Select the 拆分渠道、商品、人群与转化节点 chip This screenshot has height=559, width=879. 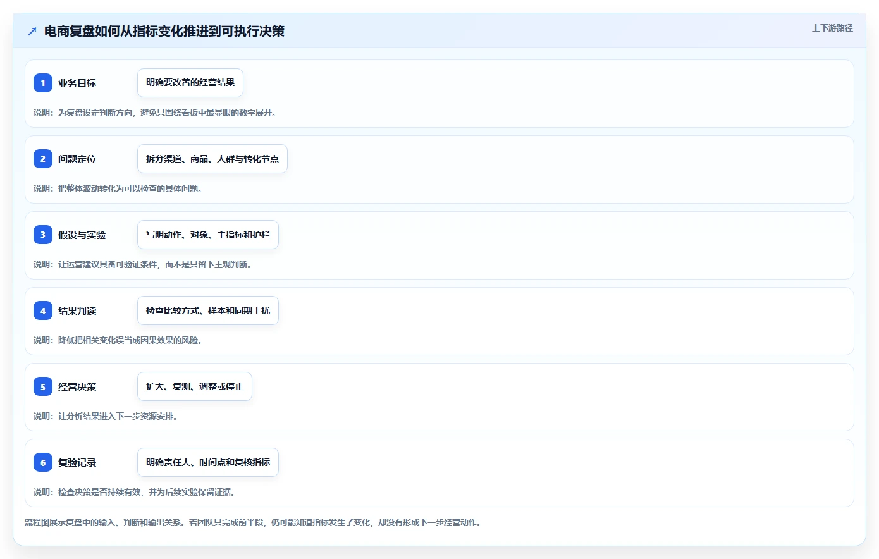(212, 159)
